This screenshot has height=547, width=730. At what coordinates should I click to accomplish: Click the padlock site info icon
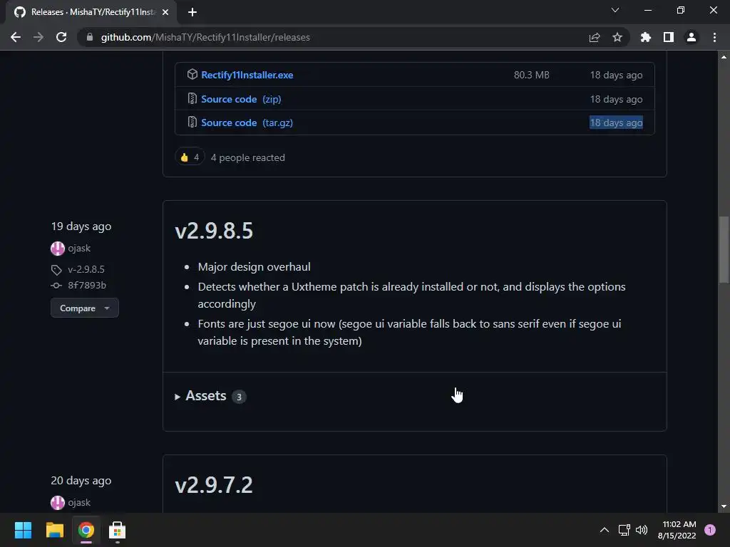[90, 37]
